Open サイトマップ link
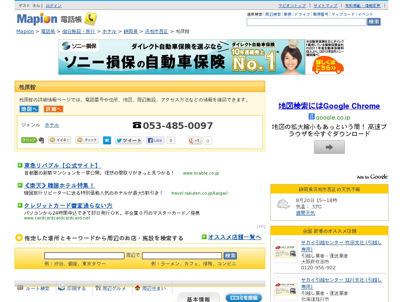This screenshot has height=302, width=403. [x=325, y=6]
